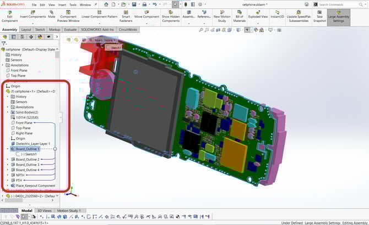369x225 pixels.
Task: Switch to SOLIDWORKS Add-Ins tab
Action: coord(97,30)
